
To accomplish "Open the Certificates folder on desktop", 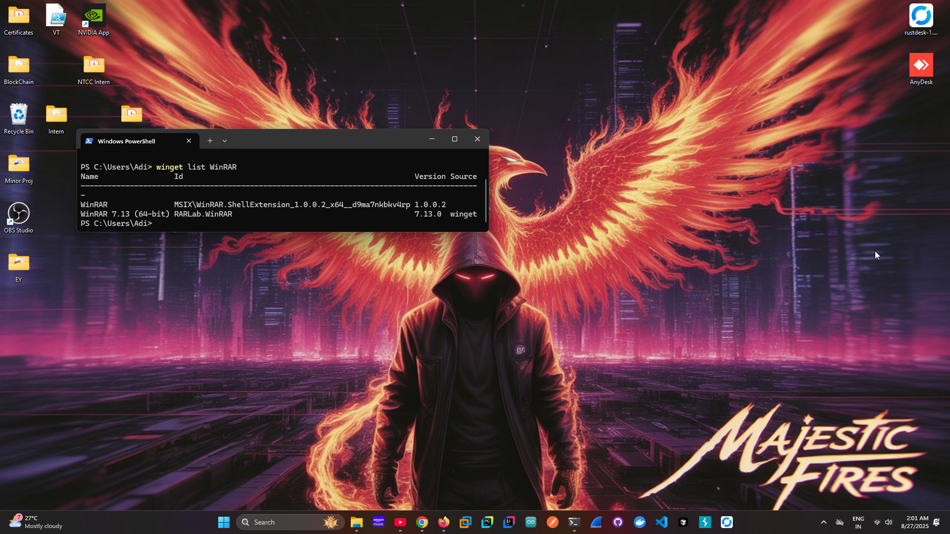I will tap(19, 20).
